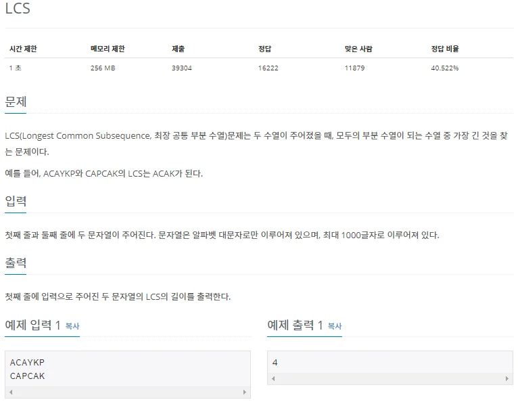Click the 예제 출력 1 heading
Viewport: 518px width, 402px height.
coord(295,325)
